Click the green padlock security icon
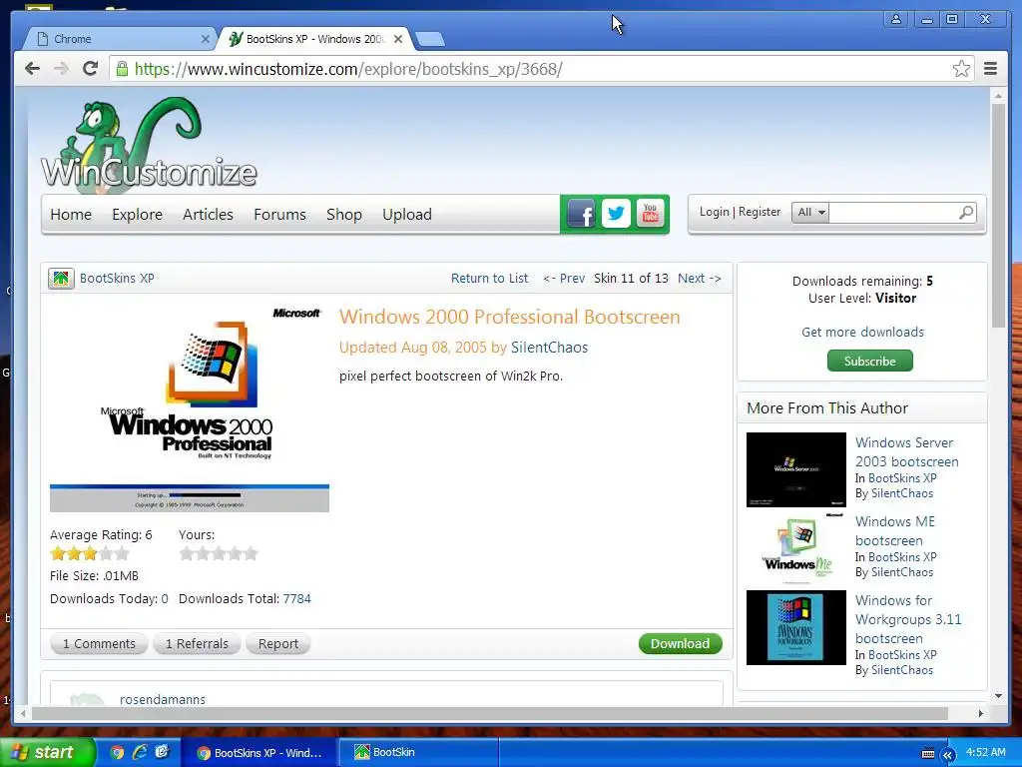 [122, 69]
